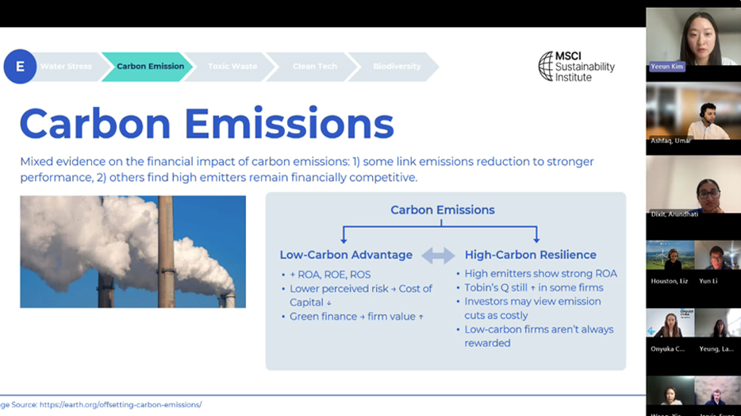Viewport: 741px width, 416px height.
Task: Click the Low-Carbon Advantage heading
Action: pos(346,255)
